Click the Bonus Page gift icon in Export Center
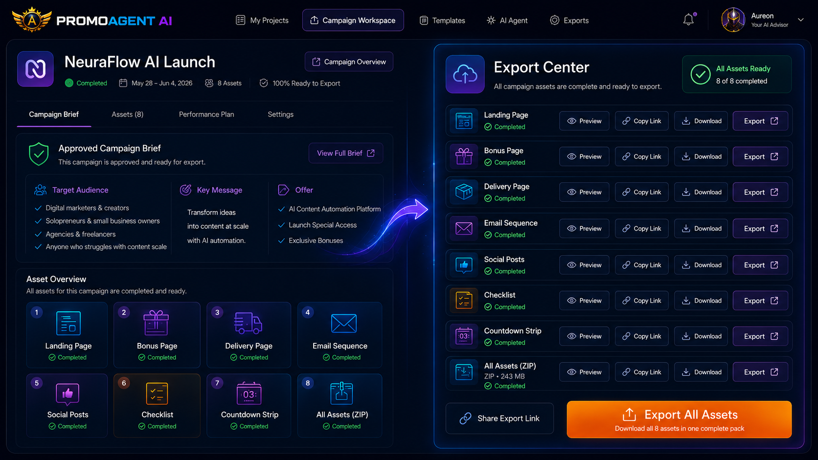Viewport: 818px width, 460px height. [x=464, y=156]
